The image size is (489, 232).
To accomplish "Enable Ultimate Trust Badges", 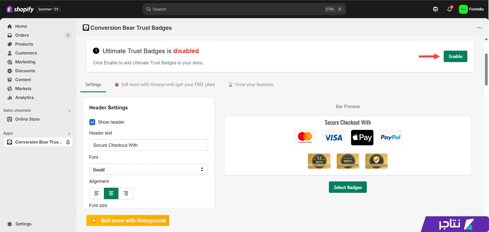I will point(455,56).
